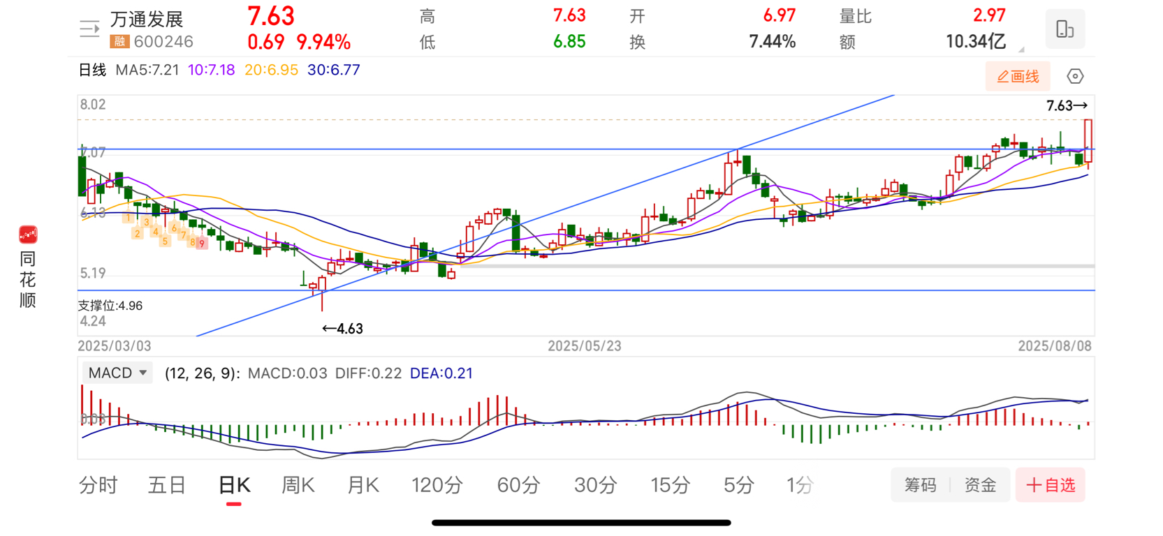Tap the DEA:0.21 indicator value
Image resolution: width=1163 pixels, height=536 pixels.
[x=441, y=373]
